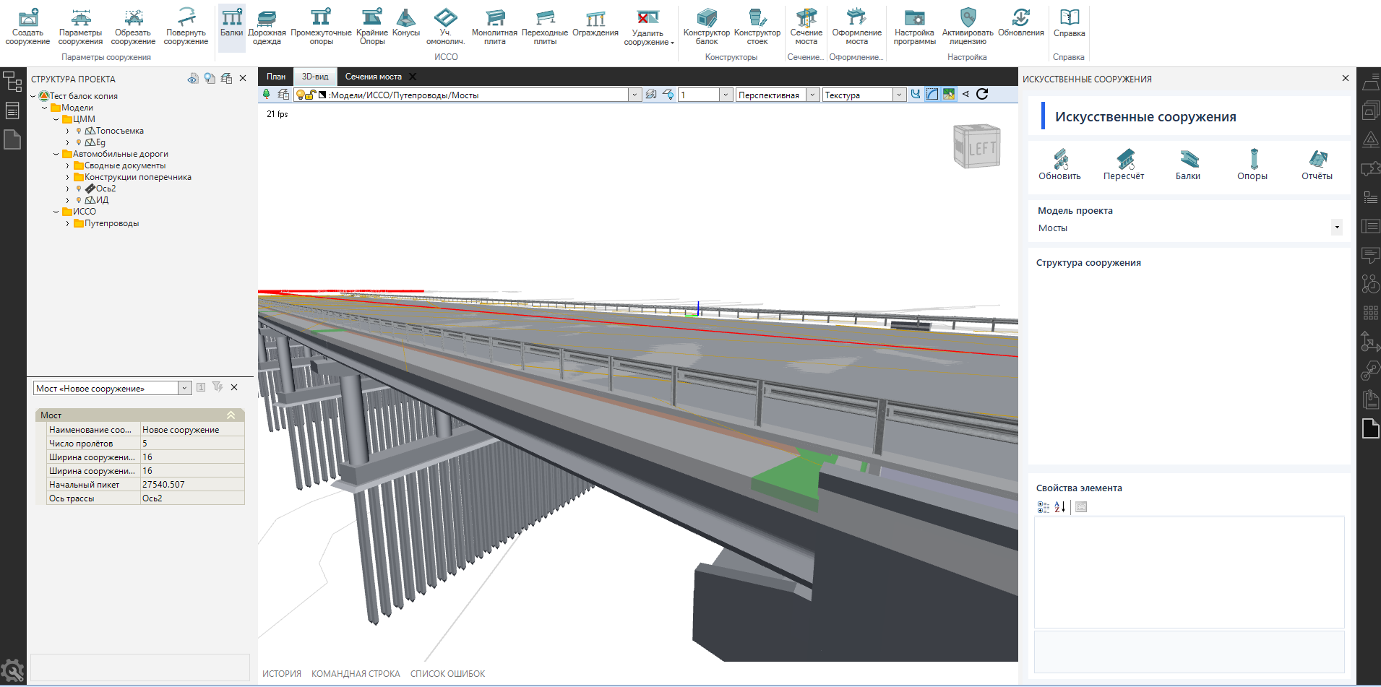This screenshot has width=1381, height=687.
Task: Toggle visibility bulb for Ось2
Action: click(79, 189)
